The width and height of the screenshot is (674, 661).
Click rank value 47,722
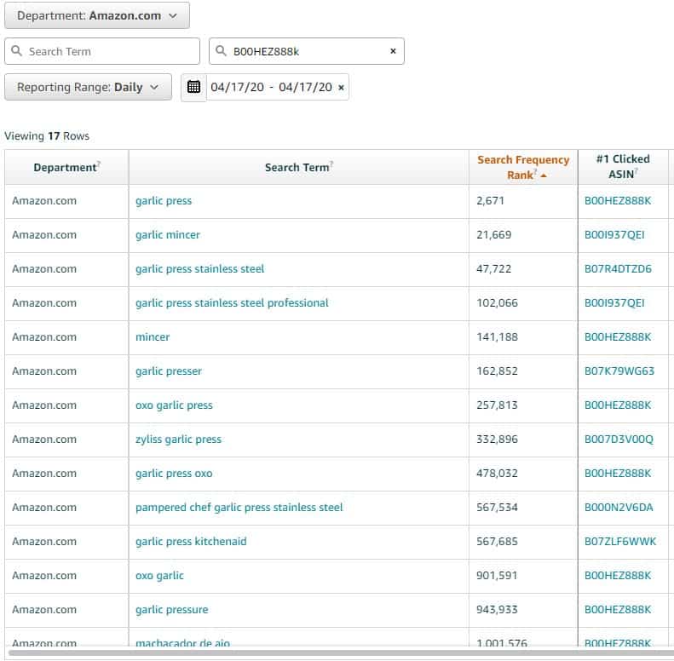[494, 269]
